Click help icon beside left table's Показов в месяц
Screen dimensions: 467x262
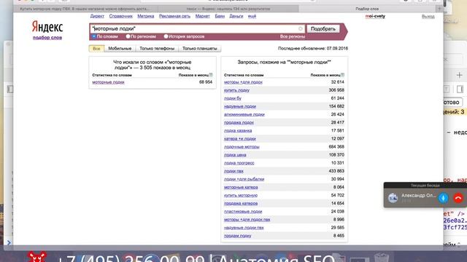pyautogui.click(x=211, y=75)
